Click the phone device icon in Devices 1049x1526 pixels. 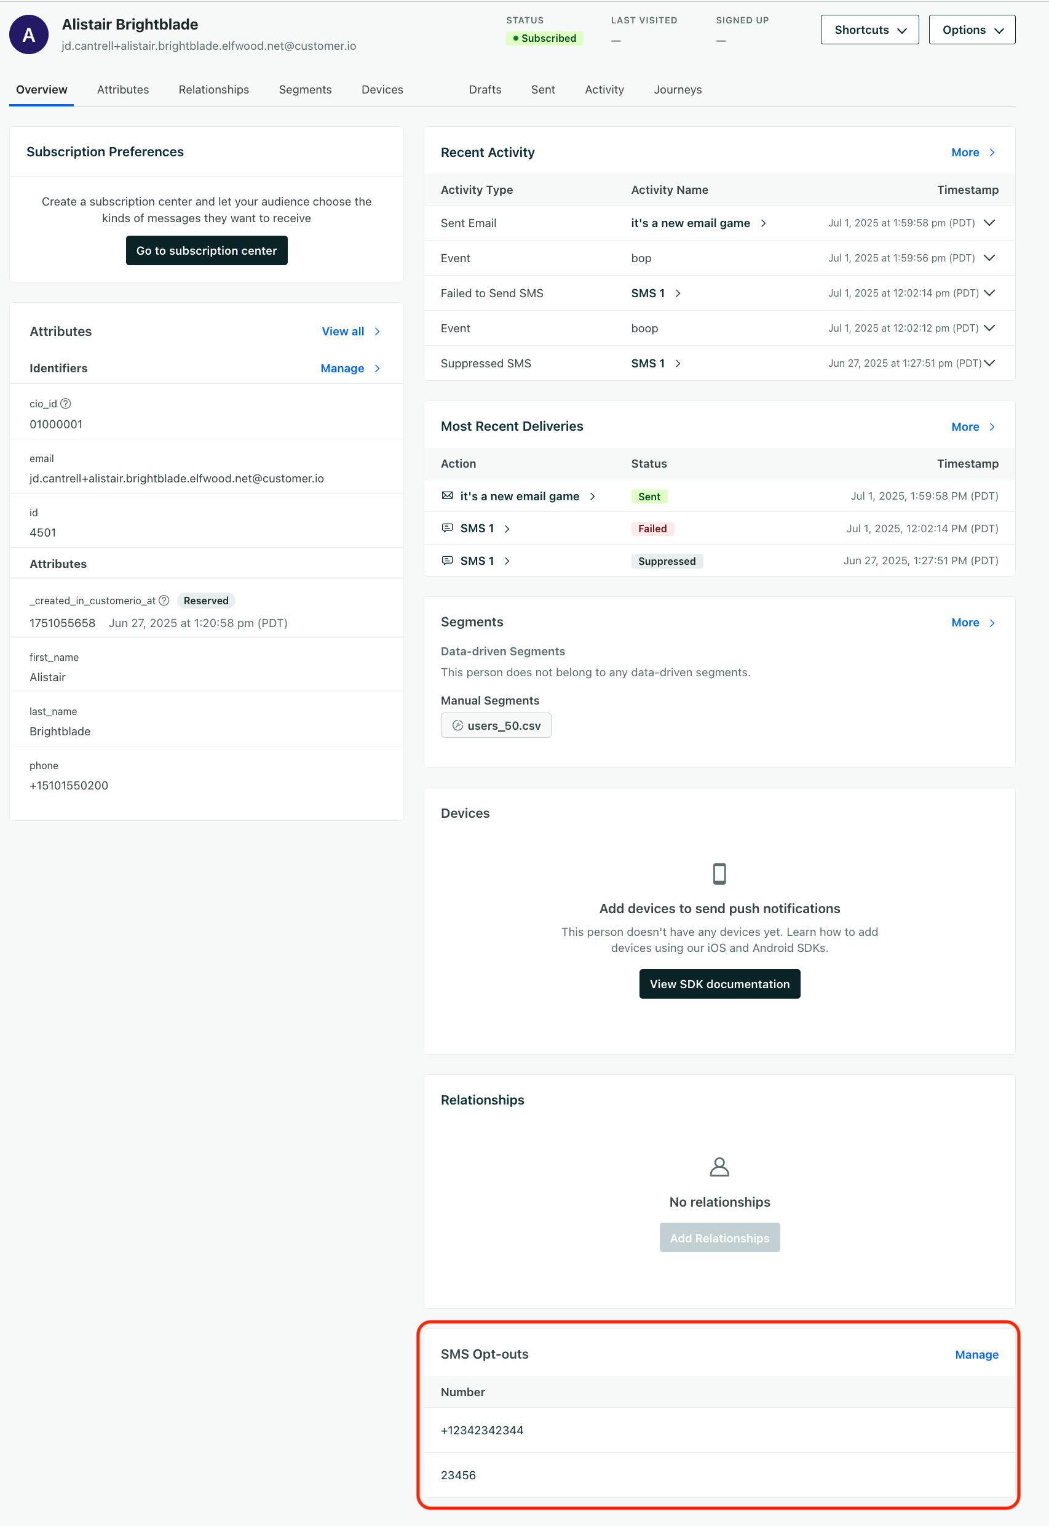click(719, 874)
